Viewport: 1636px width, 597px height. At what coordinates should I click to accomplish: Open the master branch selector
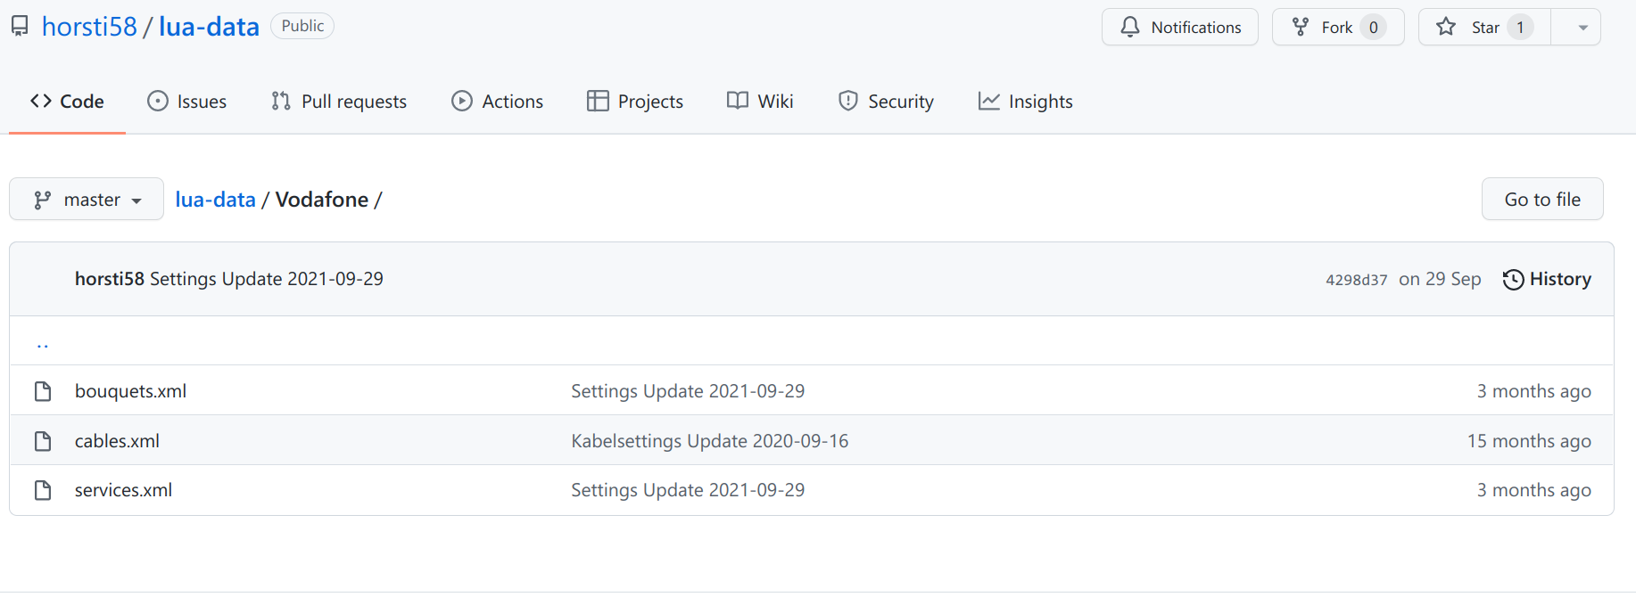tap(87, 200)
